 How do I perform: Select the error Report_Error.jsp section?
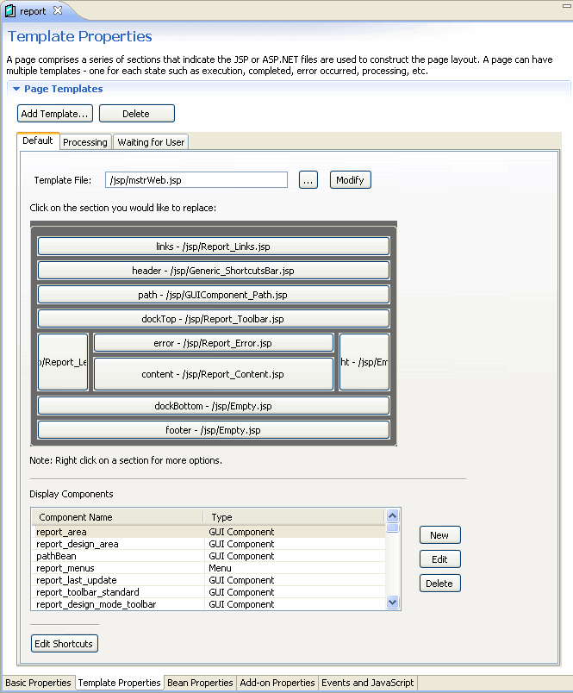[214, 343]
